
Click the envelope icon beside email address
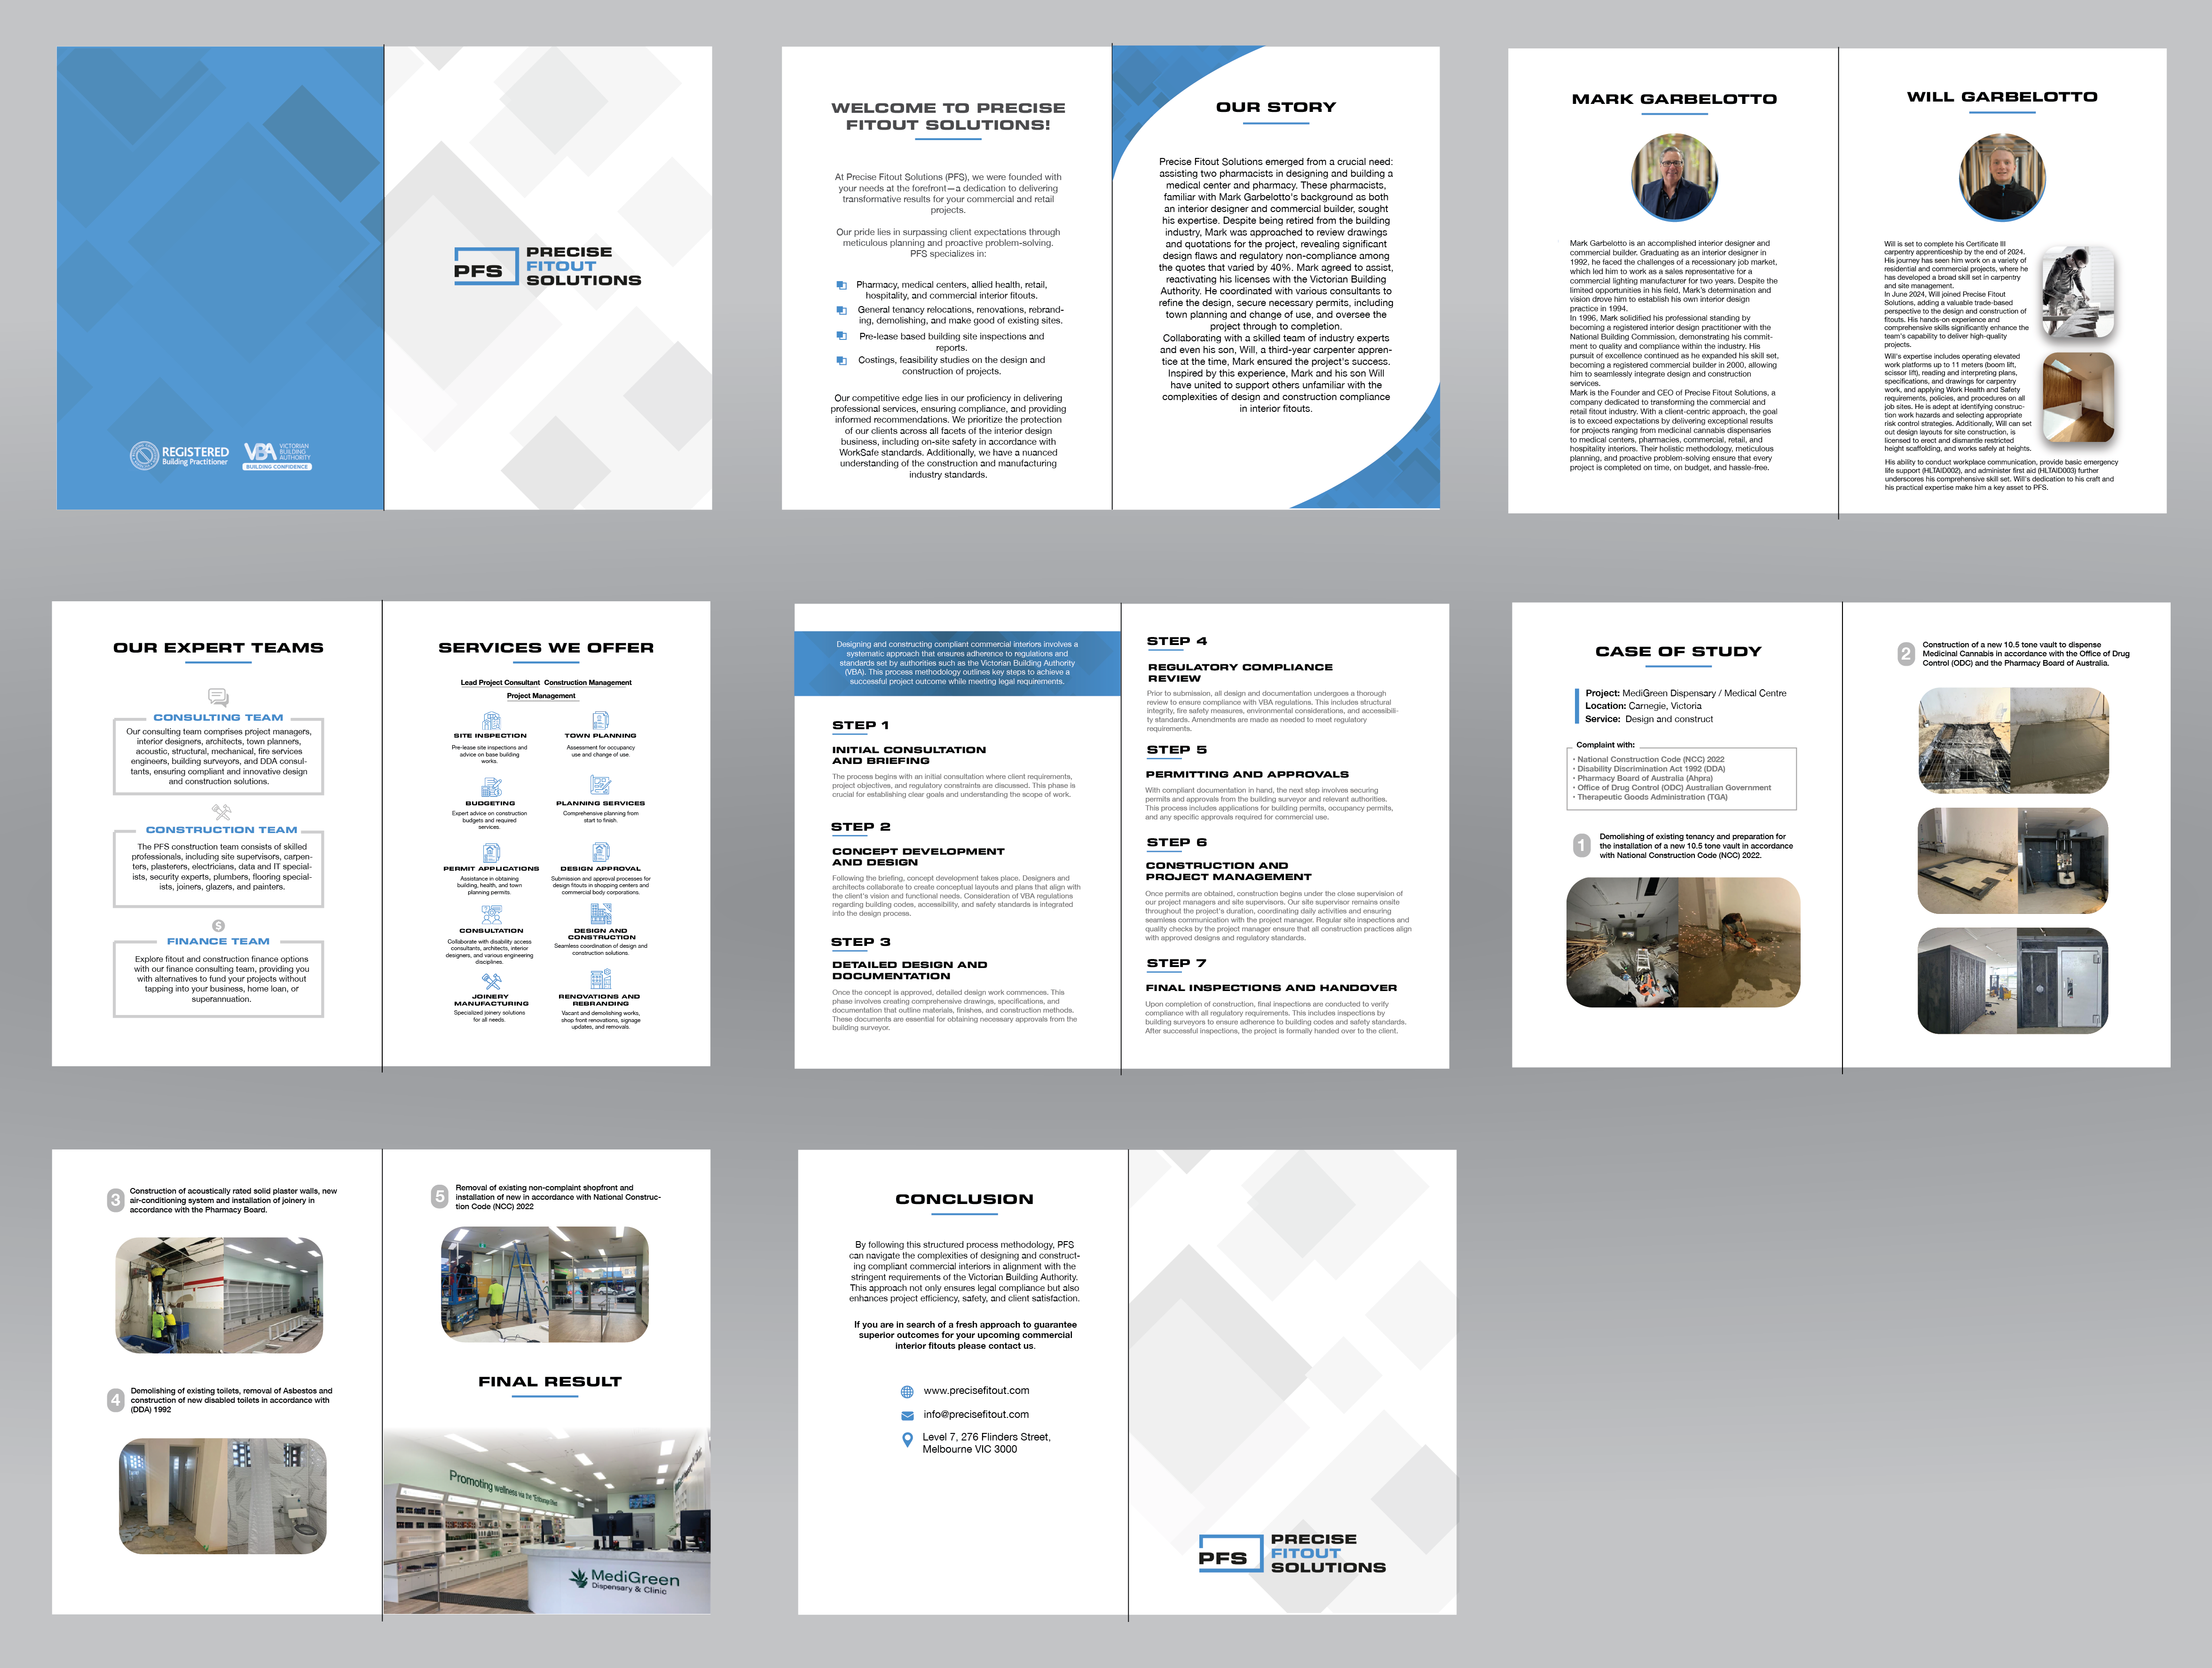pos(907,1416)
